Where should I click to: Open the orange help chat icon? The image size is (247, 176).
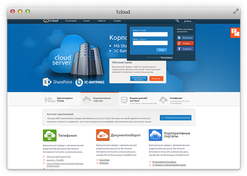(235, 33)
